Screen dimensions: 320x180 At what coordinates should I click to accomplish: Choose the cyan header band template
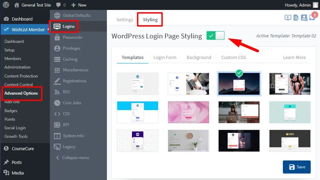click(x=137, y=112)
